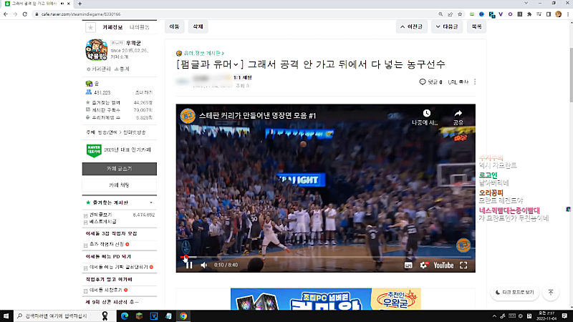Mute the video with the speaker icon
The image size is (573, 322).
pos(203,265)
